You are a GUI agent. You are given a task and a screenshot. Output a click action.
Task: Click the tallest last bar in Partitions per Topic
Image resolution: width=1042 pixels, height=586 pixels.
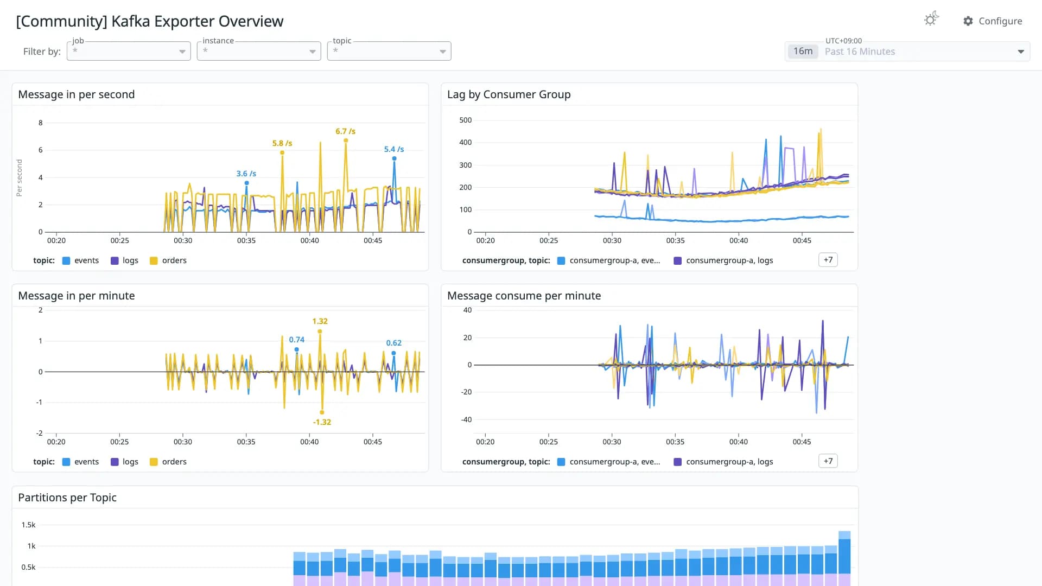[x=844, y=558]
